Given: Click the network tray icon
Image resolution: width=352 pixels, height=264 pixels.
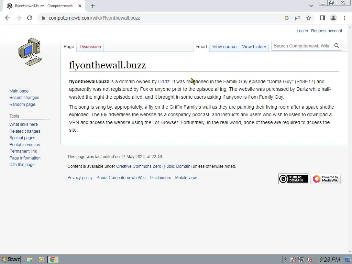Looking at the screenshot, I should click(301, 260).
